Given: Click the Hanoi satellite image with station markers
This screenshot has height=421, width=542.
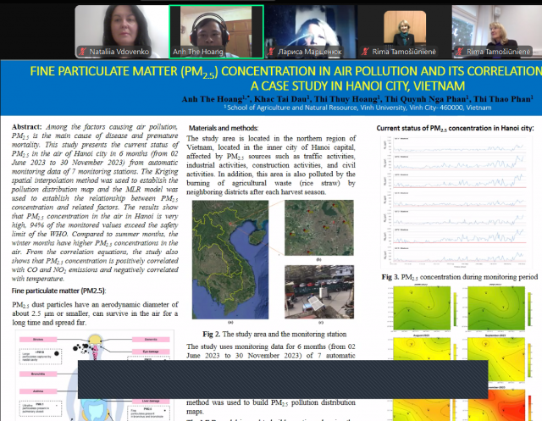Looking at the screenshot, I should click(x=319, y=228).
